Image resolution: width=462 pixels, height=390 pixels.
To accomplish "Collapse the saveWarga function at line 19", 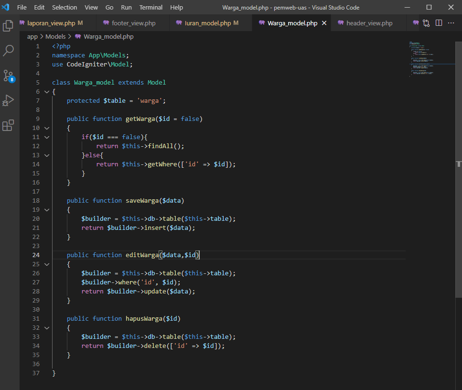I will [x=46, y=209].
